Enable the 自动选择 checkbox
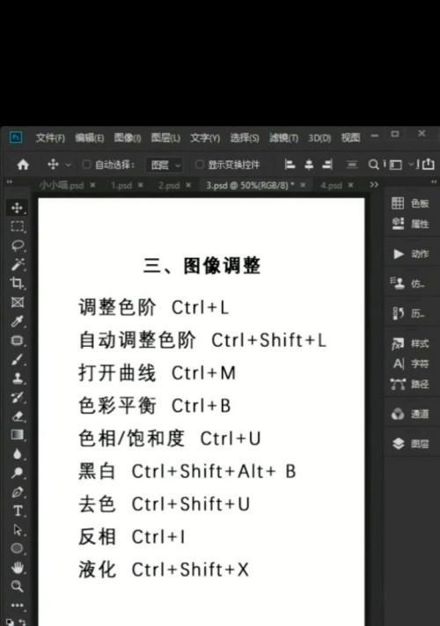 [86, 165]
